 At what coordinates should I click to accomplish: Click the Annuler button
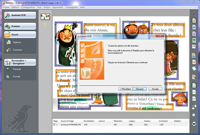point(155,89)
